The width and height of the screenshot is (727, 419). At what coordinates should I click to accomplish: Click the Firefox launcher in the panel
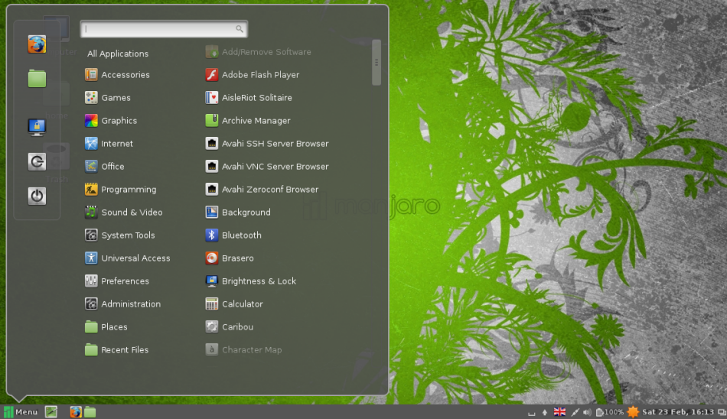pyautogui.click(x=76, y=411)
